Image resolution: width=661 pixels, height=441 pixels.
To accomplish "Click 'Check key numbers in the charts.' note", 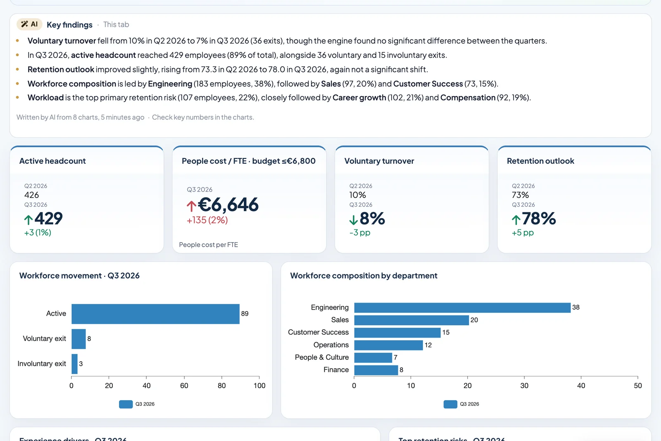I will point(203,117).
